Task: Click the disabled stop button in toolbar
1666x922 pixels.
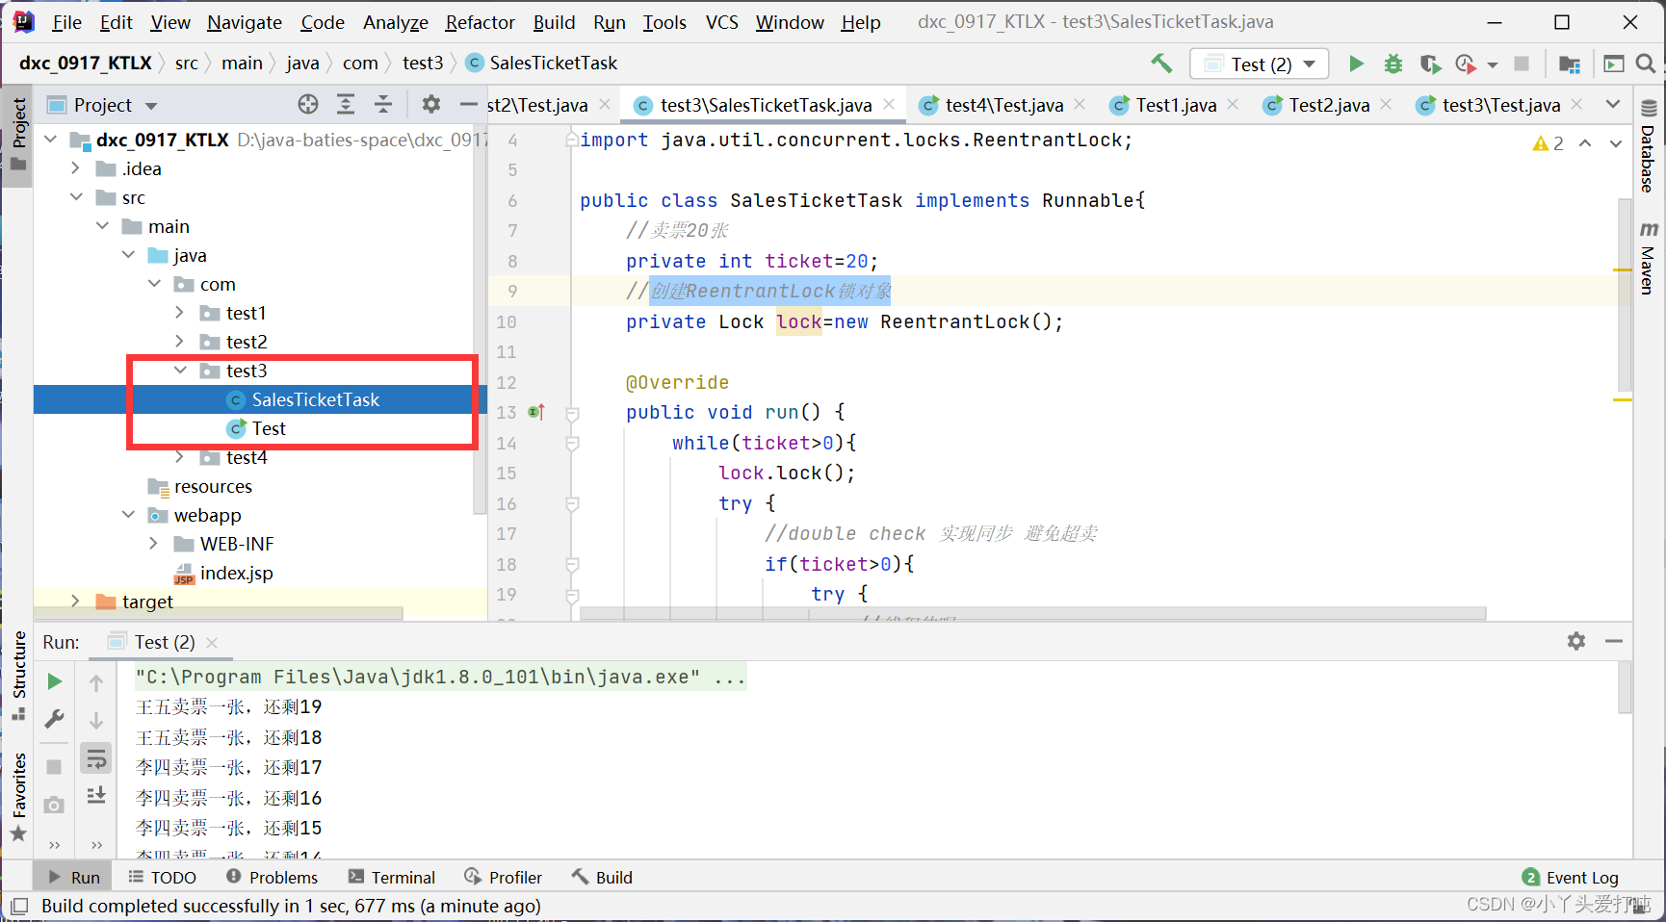Action: (x=1522, y=64)
